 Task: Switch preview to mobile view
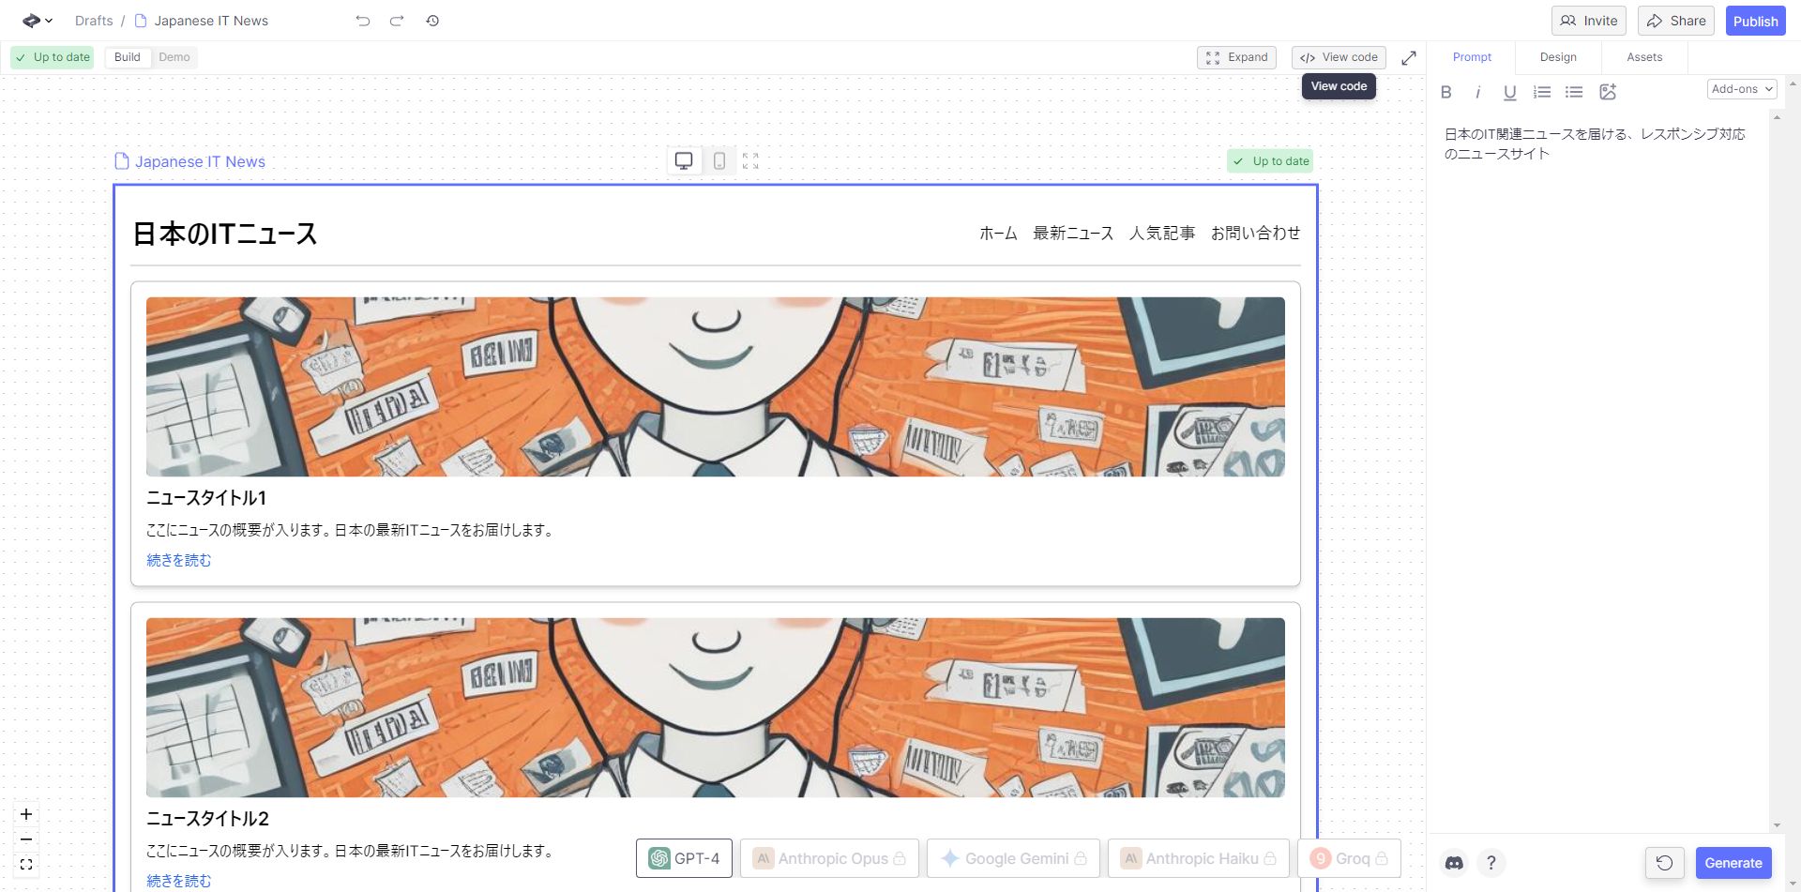tap(719, 160)
